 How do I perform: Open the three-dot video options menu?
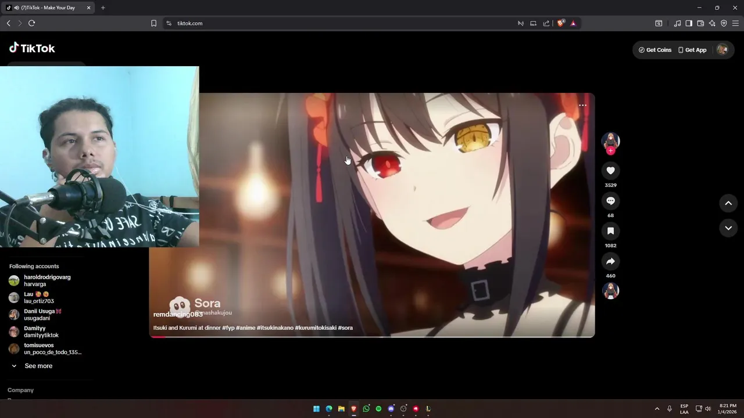(582, 106)
